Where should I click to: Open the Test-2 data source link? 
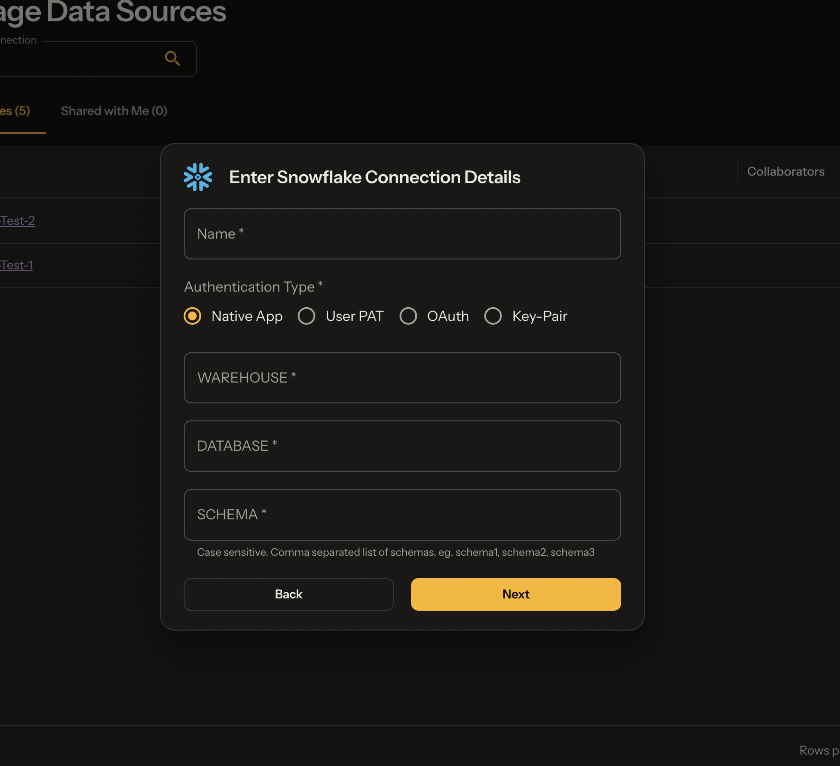18,221
